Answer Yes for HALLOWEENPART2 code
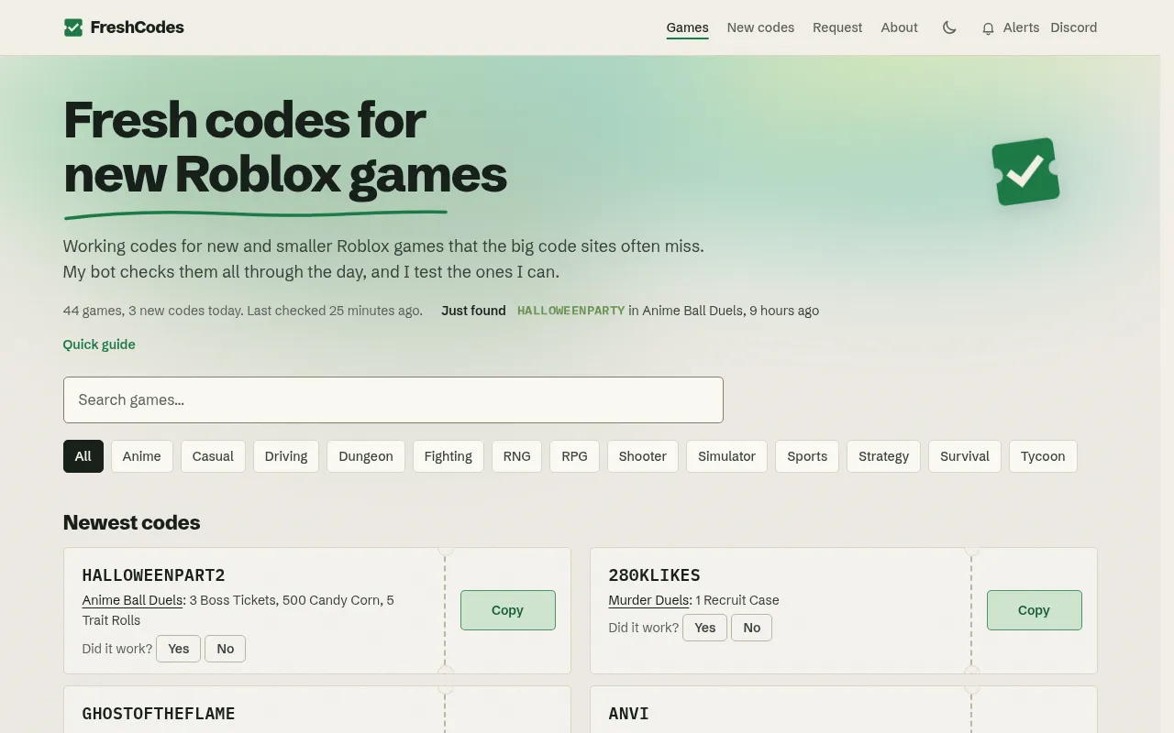1174x733 pixels. click(x=179, y=649)
